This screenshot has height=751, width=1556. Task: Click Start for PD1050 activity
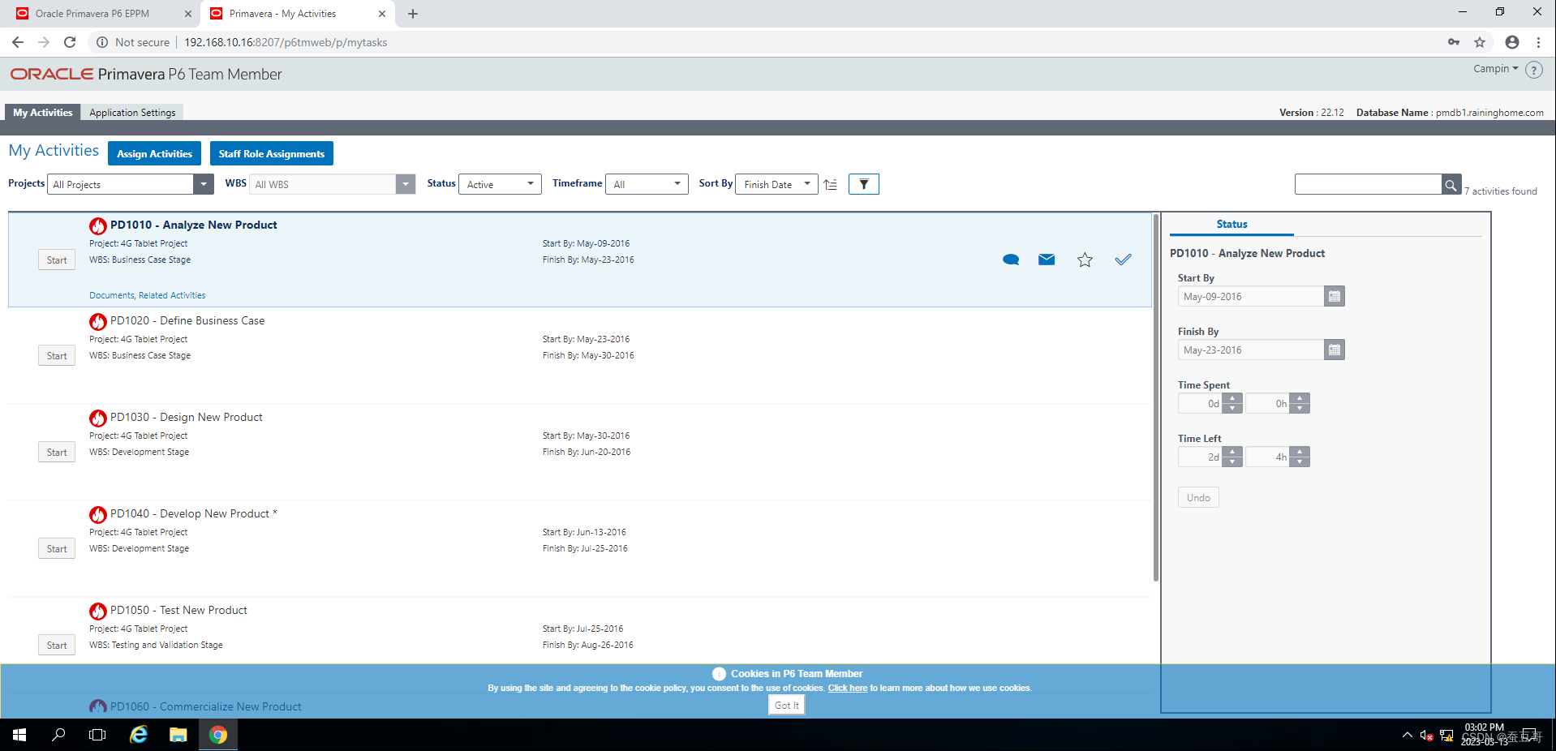(x=57, y=645)
